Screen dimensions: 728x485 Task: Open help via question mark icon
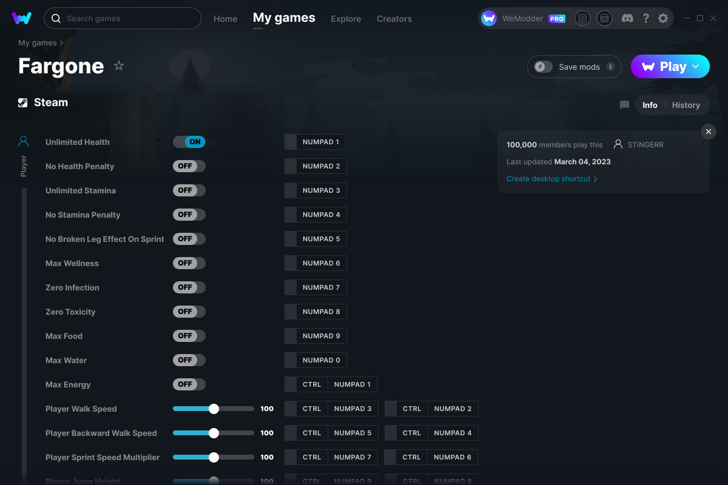click(x=646, y=18)
